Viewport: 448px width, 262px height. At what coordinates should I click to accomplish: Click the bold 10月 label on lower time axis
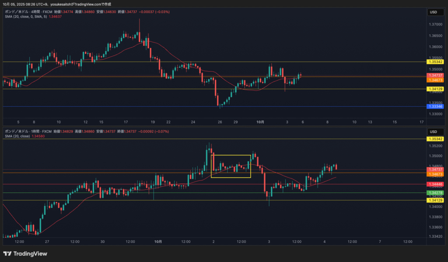coord(158,241)
